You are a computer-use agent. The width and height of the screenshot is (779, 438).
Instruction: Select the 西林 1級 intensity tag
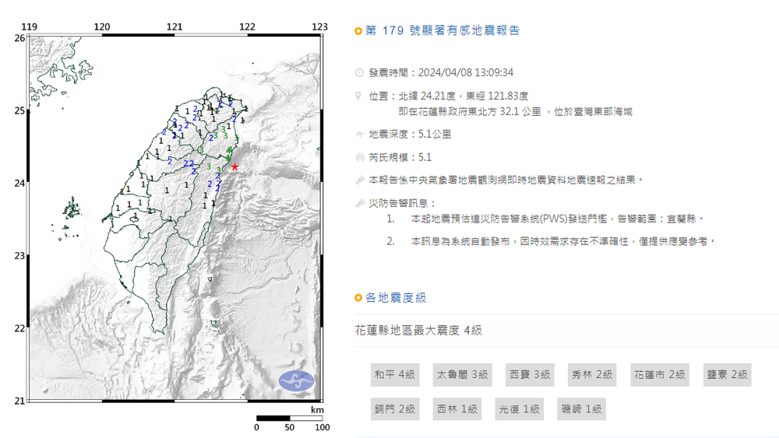[457, 409]
